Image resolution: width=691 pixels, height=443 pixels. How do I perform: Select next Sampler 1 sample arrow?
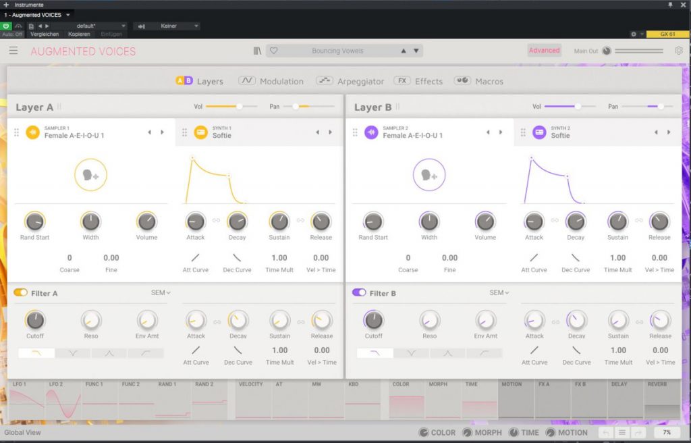pos(162,132)
